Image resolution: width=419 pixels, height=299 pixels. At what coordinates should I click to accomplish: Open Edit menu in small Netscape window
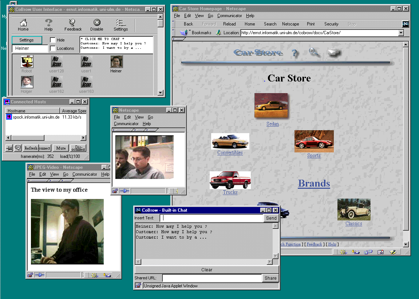(x=127, y=117)
